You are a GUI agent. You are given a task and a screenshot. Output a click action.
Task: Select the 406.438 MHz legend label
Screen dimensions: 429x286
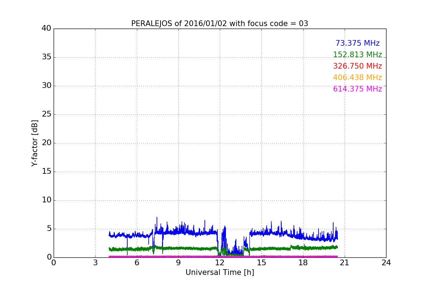357,78
